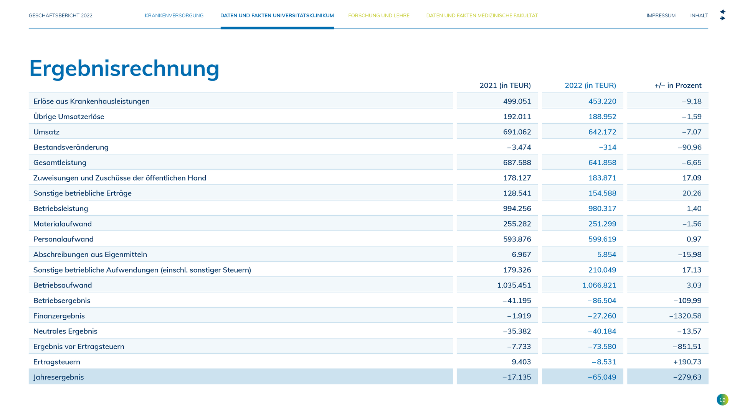Select Finanzergebnis row label
This screenshot has height=414, width=737.
(59, 316)
